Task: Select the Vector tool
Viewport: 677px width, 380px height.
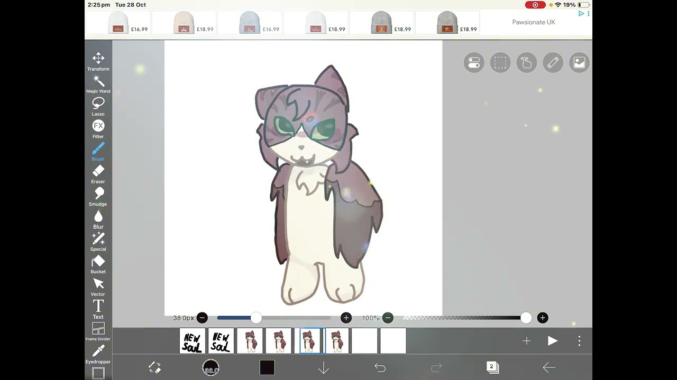Action: coord(98,287)
